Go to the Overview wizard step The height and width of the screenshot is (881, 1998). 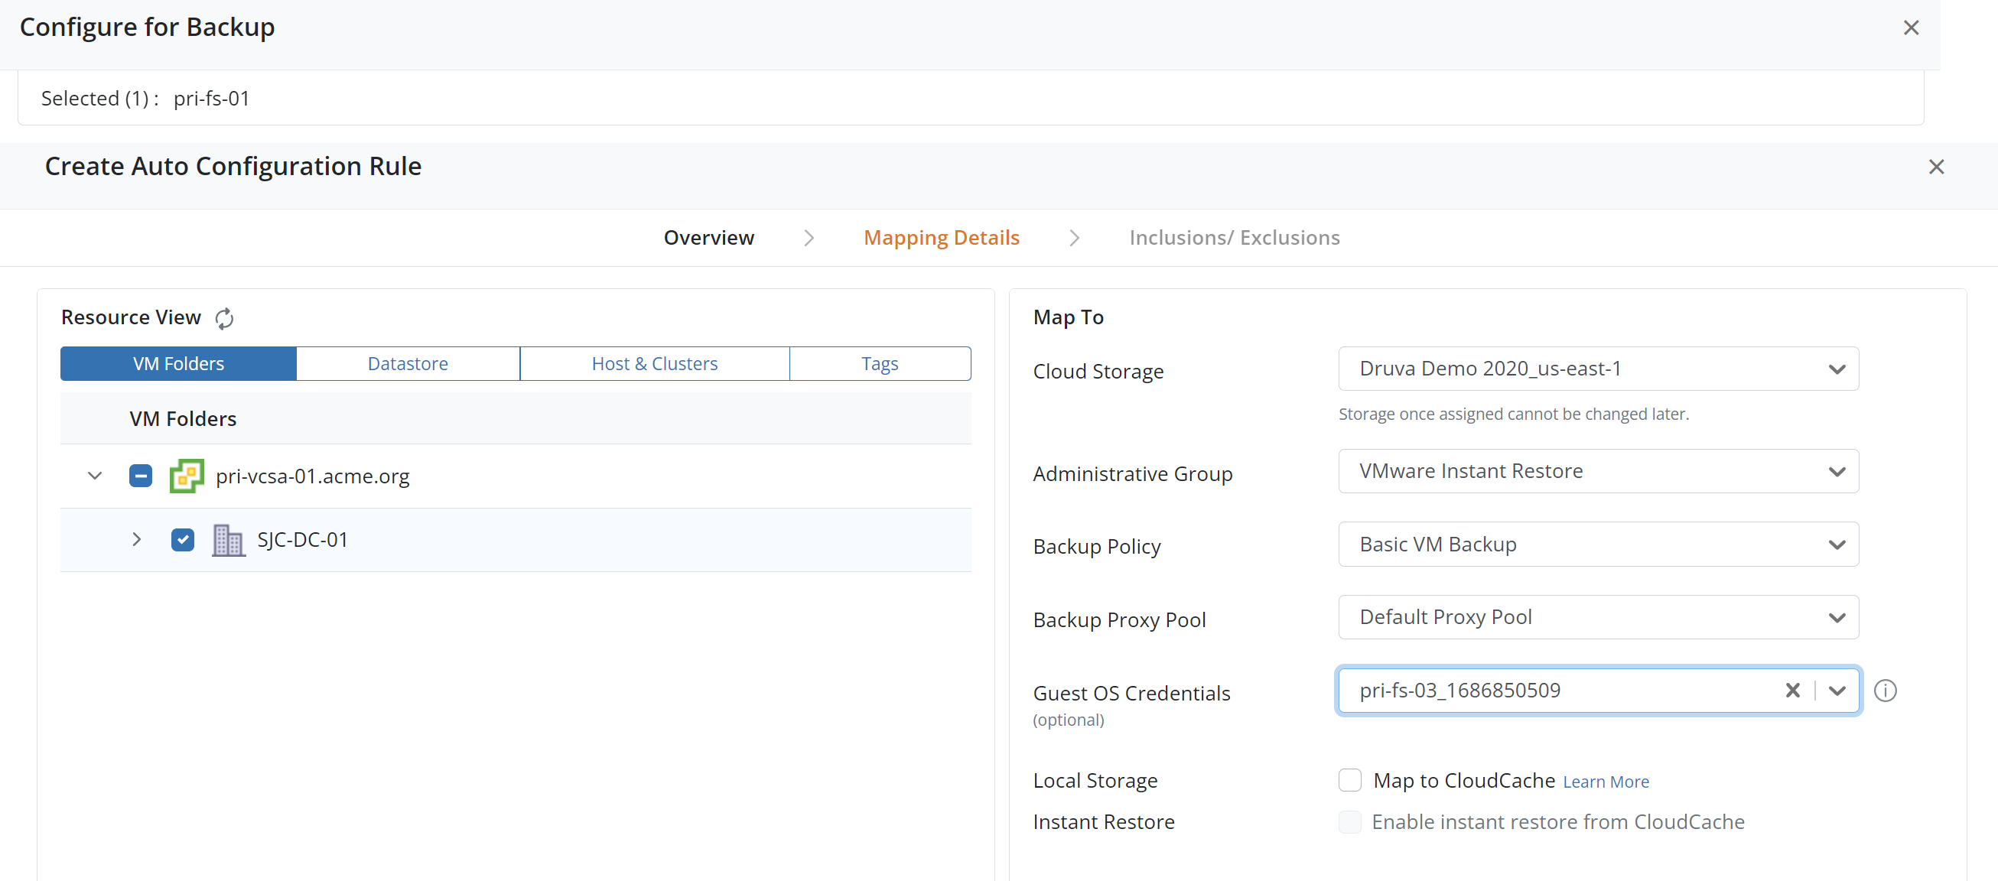pyautogui.click(x=708, y=237)
